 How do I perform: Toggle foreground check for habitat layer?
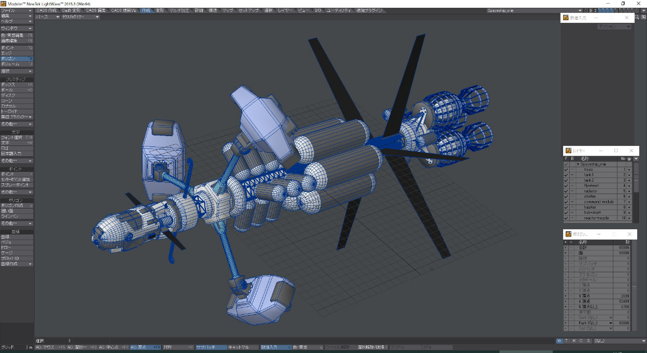(566, 207)
